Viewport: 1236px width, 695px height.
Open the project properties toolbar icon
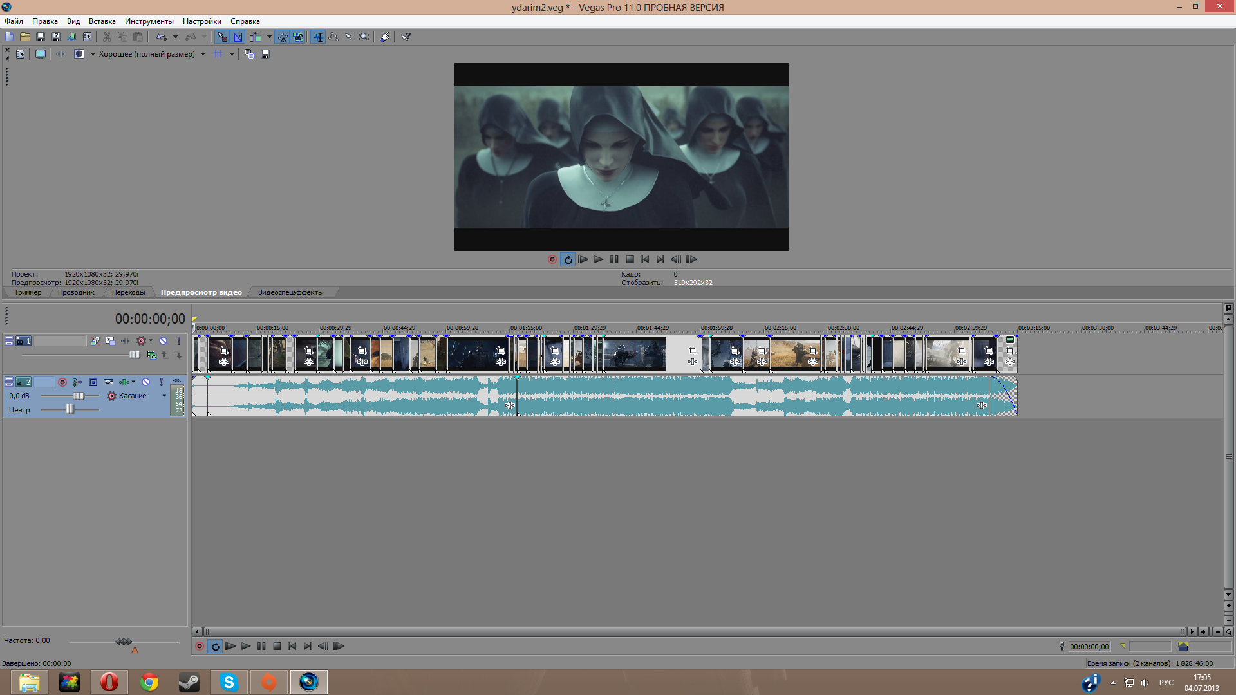[x=88, y=37]
